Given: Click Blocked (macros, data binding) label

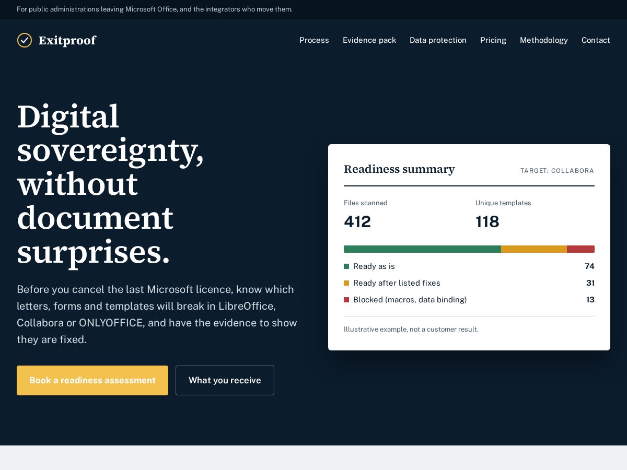Looking at the screenshot, I should coord(410,300).
